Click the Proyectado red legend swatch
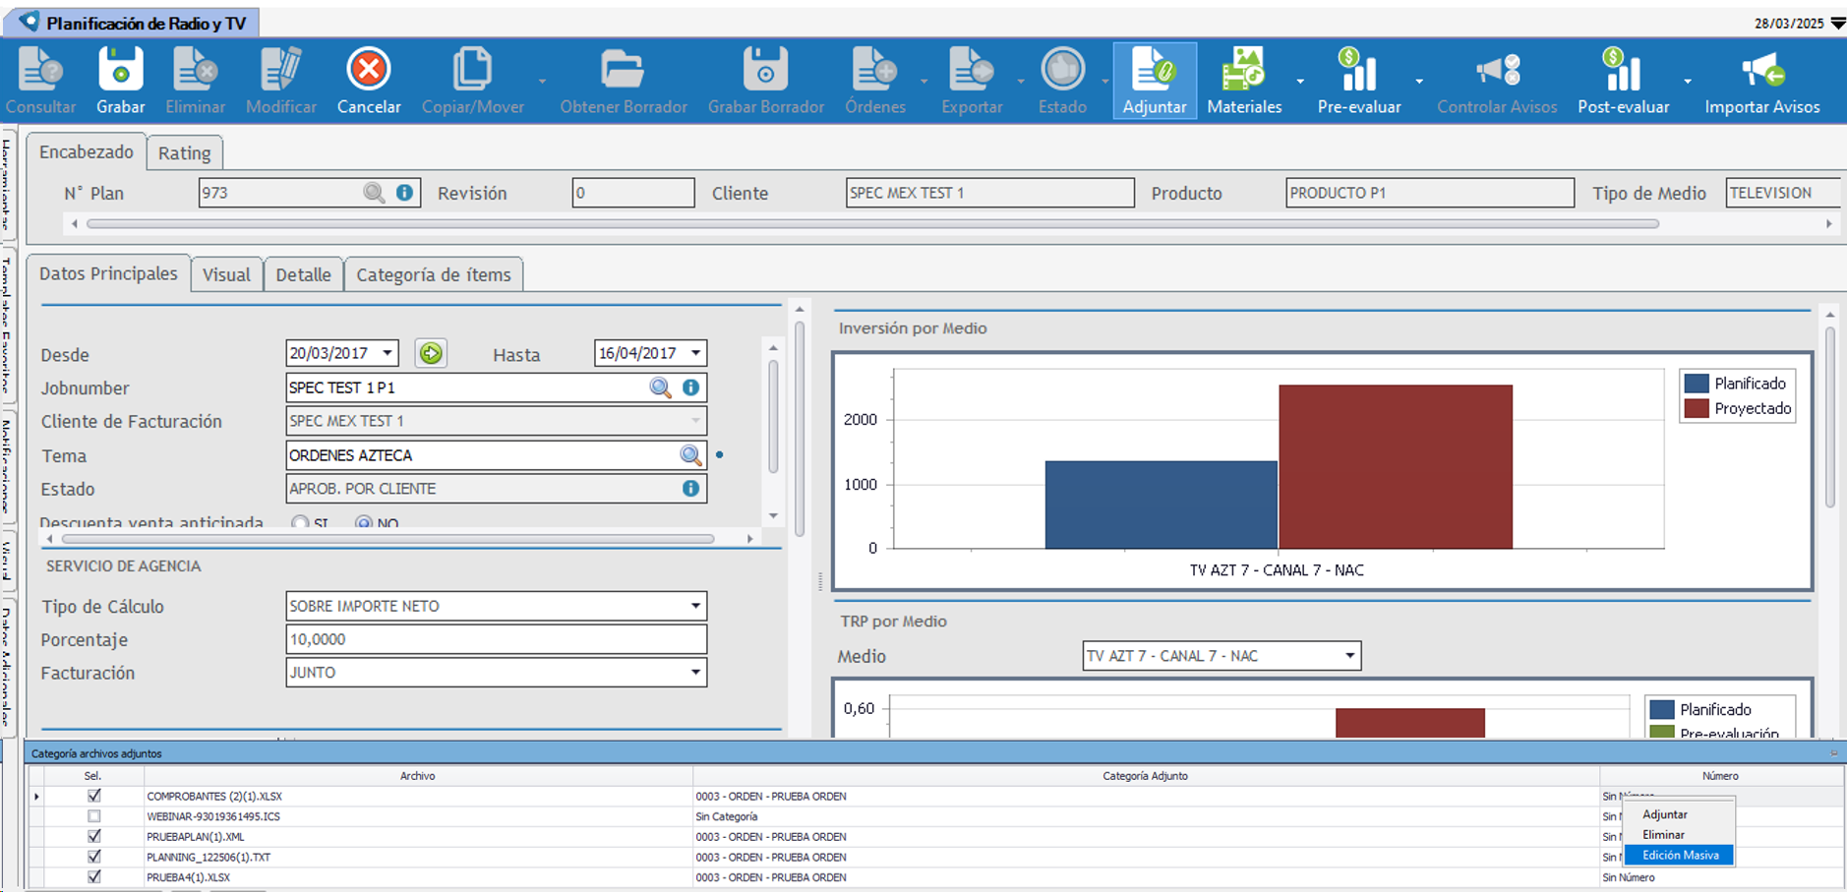This screenshot has width=1847, height=892. [1697, 408]
